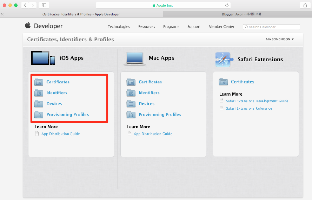Open the MA SONGHOON account dropdown
The width and height of the screenshot is (312, 200).
click(x=280, y=39)
